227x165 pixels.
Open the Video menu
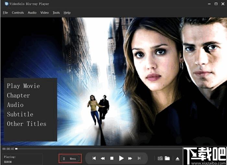click(44, 13)
